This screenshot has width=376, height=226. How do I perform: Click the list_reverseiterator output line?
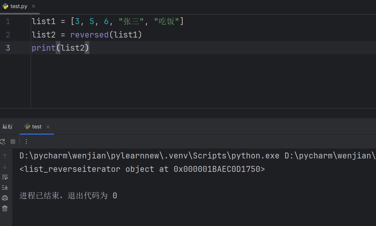142,169
